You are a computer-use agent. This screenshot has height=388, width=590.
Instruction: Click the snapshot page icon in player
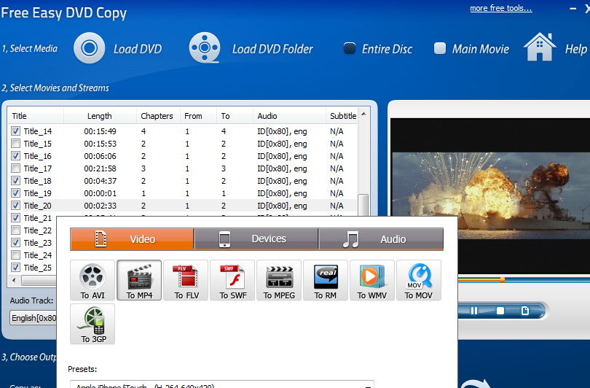point(525,311)
